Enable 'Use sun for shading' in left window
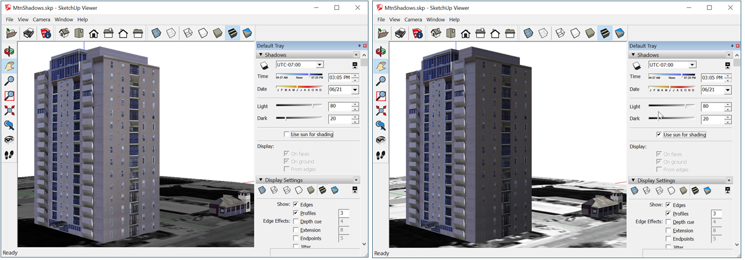This screenshot has height=260, width=745. [x=287, y=134]
